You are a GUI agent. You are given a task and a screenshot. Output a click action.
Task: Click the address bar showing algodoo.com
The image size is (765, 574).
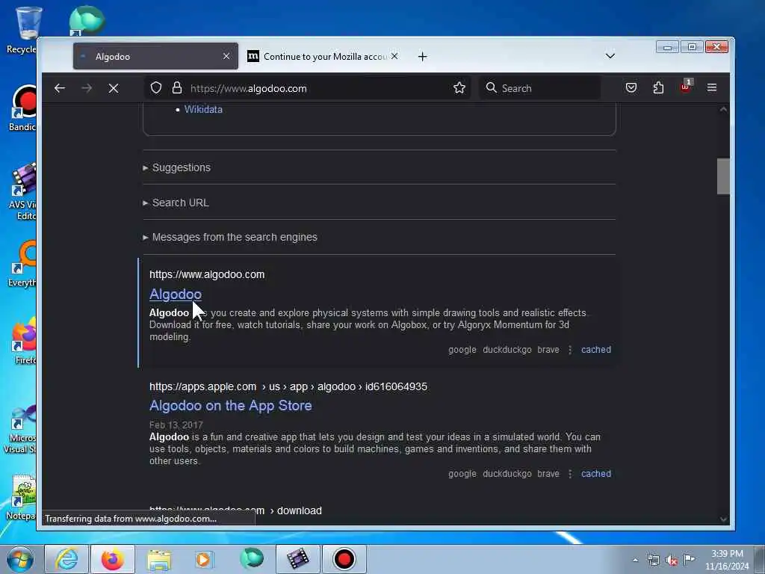(307, 88)
